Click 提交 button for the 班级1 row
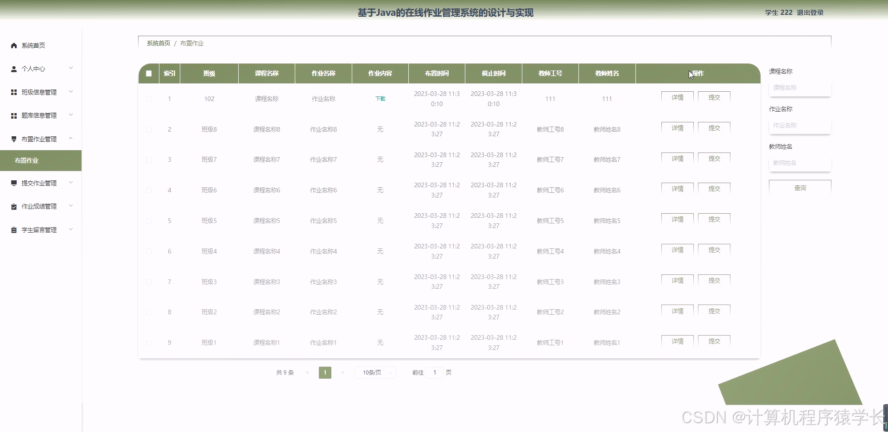The height and width of the screenshot is (432, 888). pyautogui.click(x=714, y=341)
